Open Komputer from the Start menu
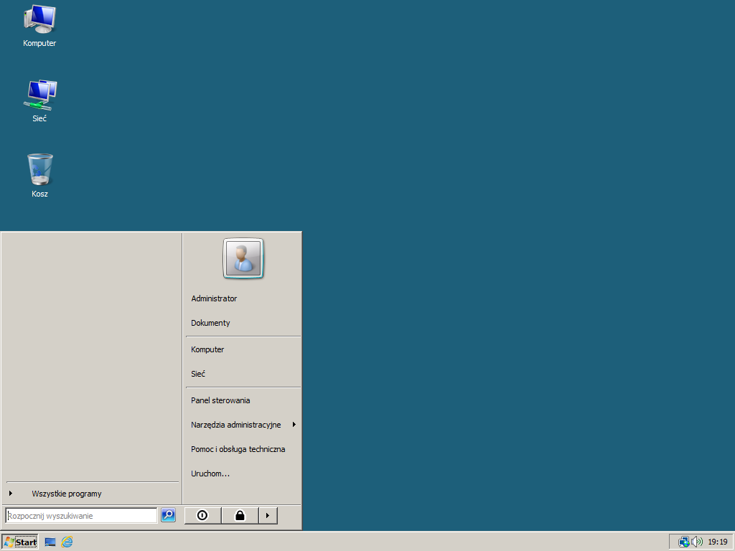Image resolution: width=735 pixels, height=551 pixels. (x=243, y=349)
